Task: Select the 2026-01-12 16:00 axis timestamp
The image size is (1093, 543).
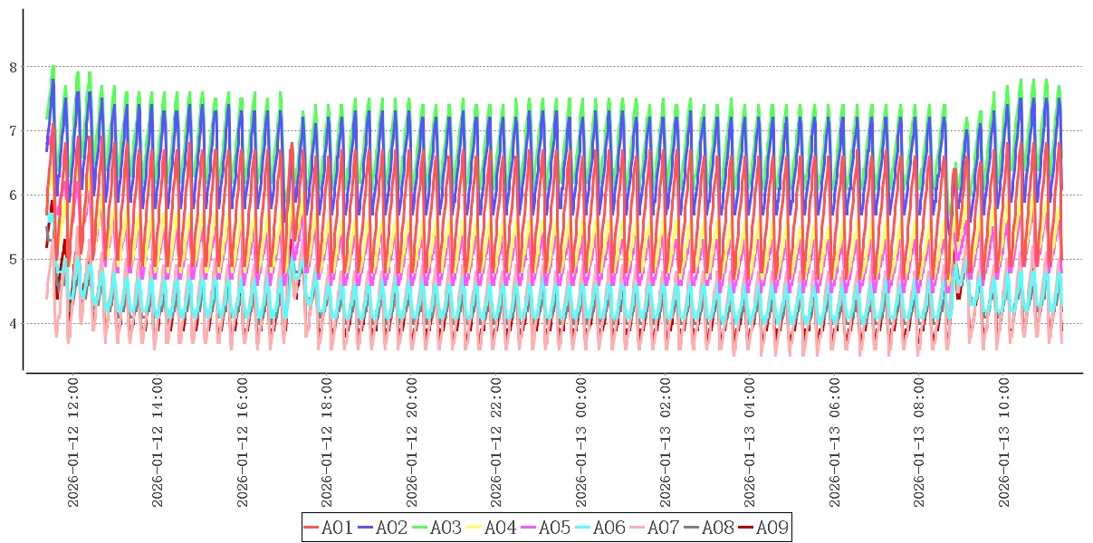Action: click(x=243, y=443)
